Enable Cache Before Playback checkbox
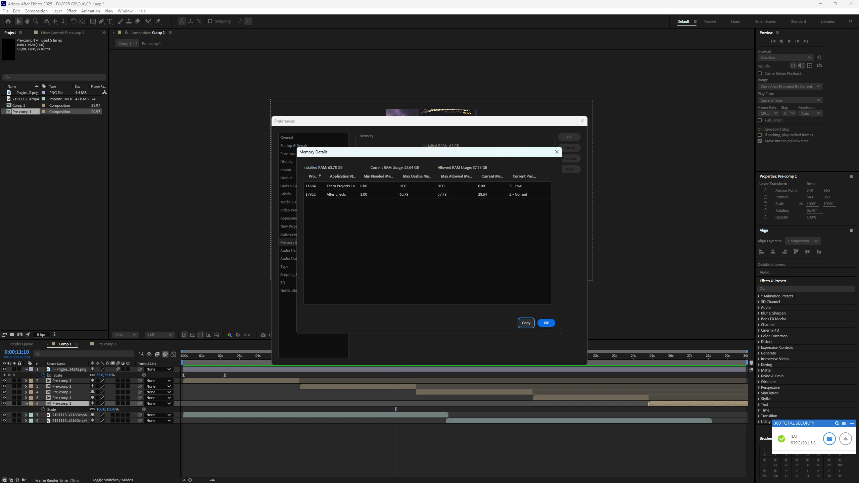 click(760, 74)
